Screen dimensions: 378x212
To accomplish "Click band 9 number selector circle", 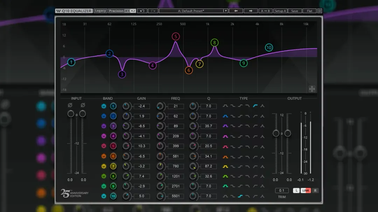I will click(113, 186).
